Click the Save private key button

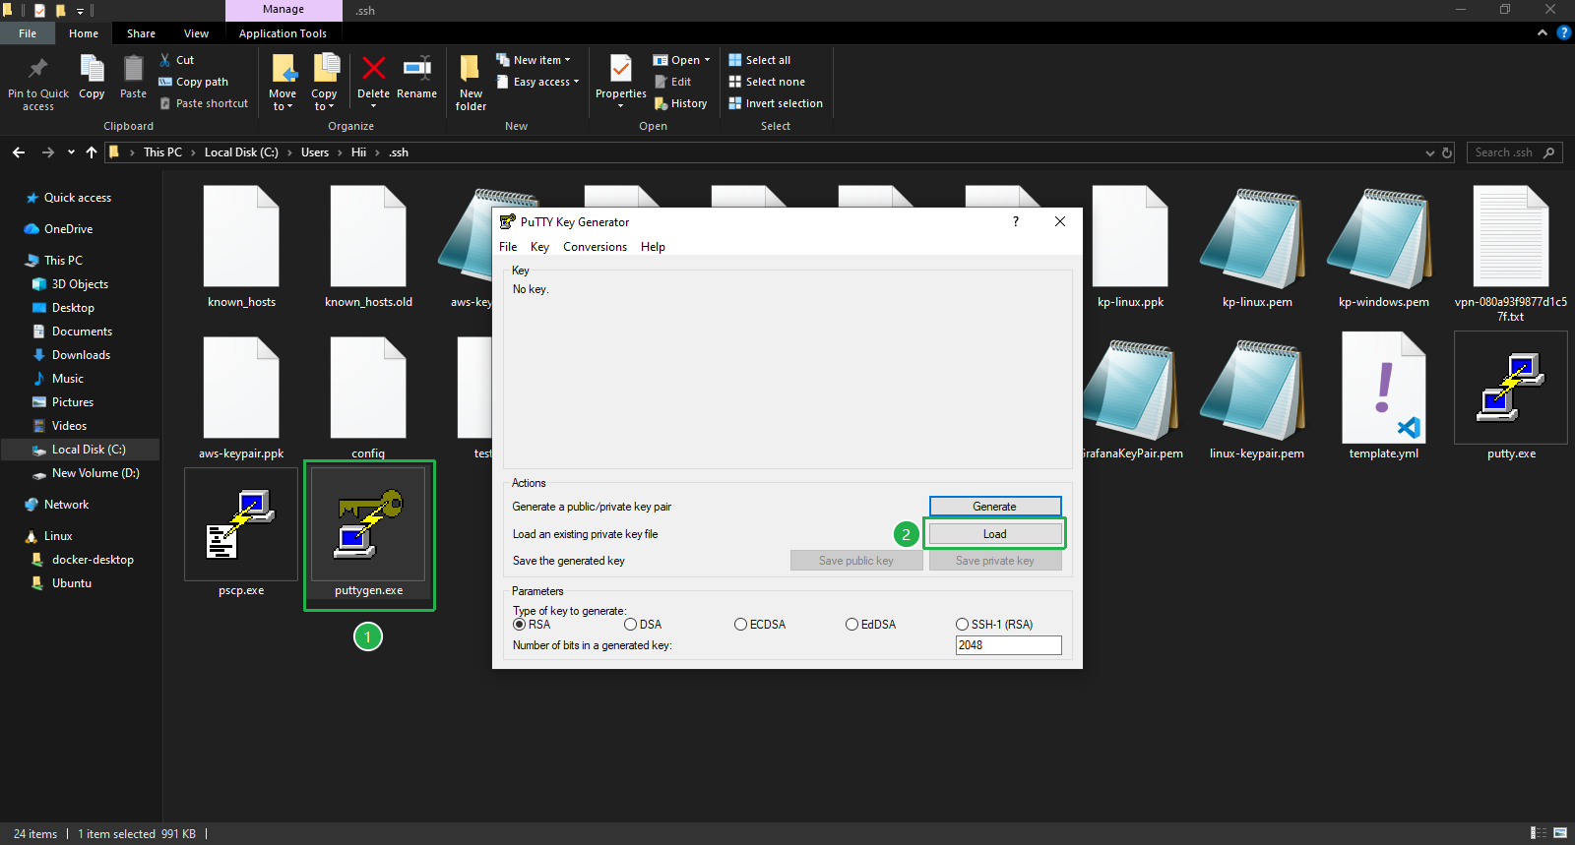click(x=995, y=561)
